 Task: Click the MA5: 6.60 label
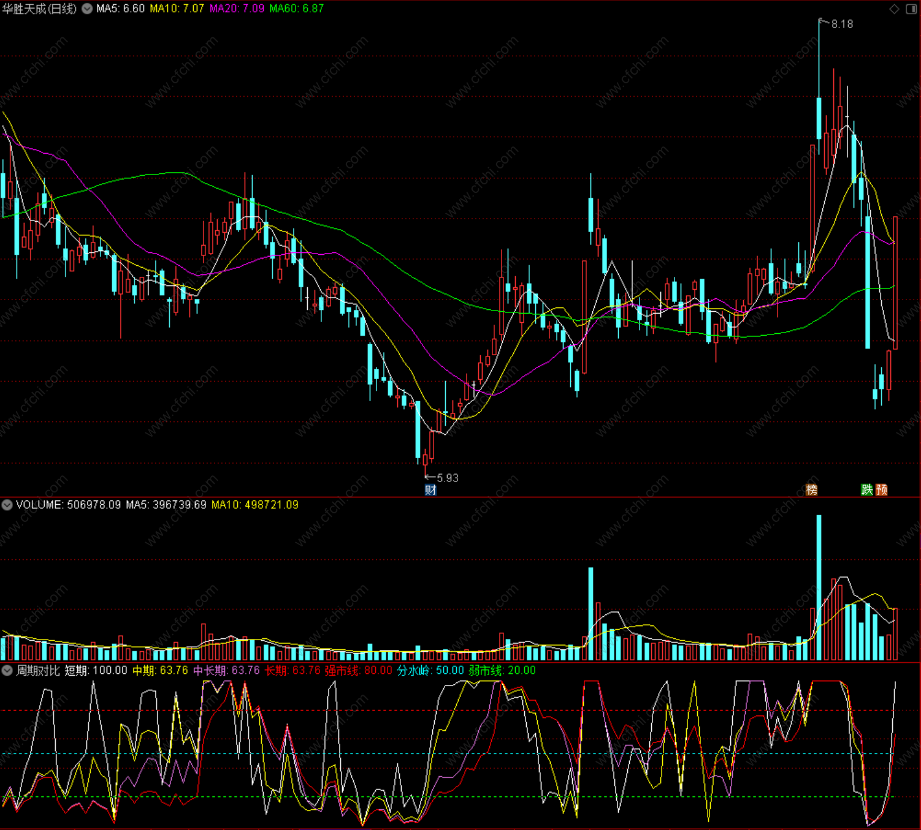click(120, 9)
